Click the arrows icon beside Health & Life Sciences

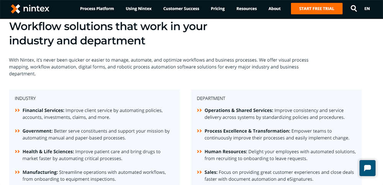17,152
